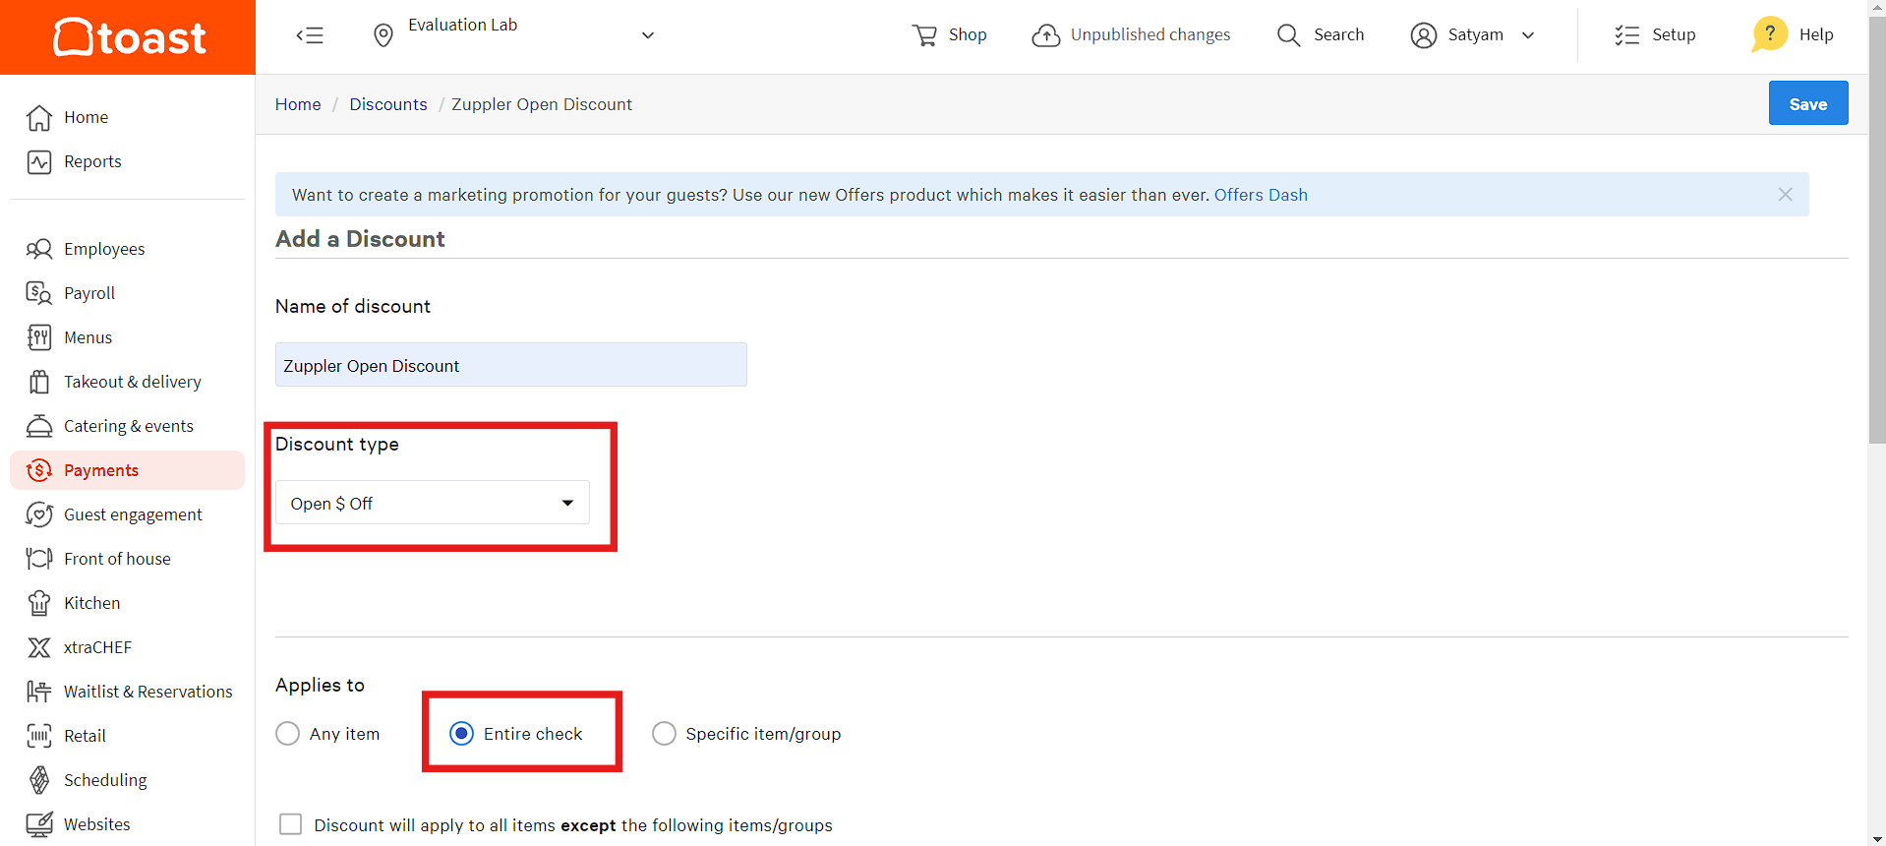Screen dimensions: 1886x846
Task: Click the Reports chart icon
Action: coord(39,161)
